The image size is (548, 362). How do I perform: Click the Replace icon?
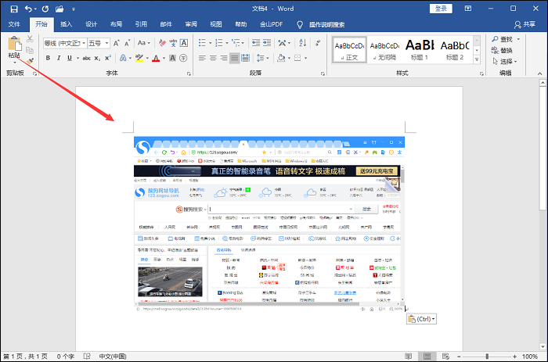[495, 50]
